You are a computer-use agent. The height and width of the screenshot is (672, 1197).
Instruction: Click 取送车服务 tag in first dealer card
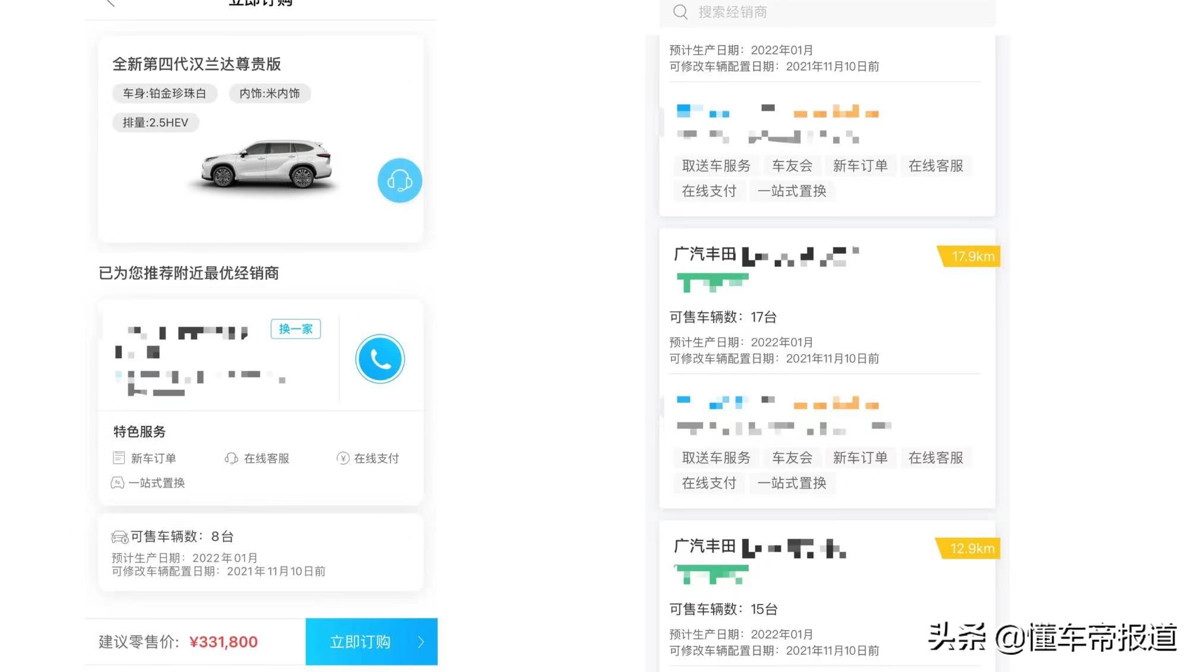tap(716, 166)
